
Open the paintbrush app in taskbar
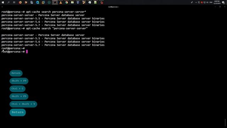84,2
